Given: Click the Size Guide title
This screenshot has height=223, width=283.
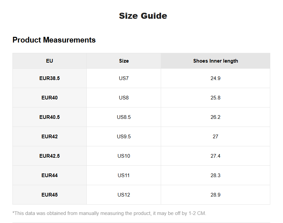Looking at the screenshot, I should 143,16.
